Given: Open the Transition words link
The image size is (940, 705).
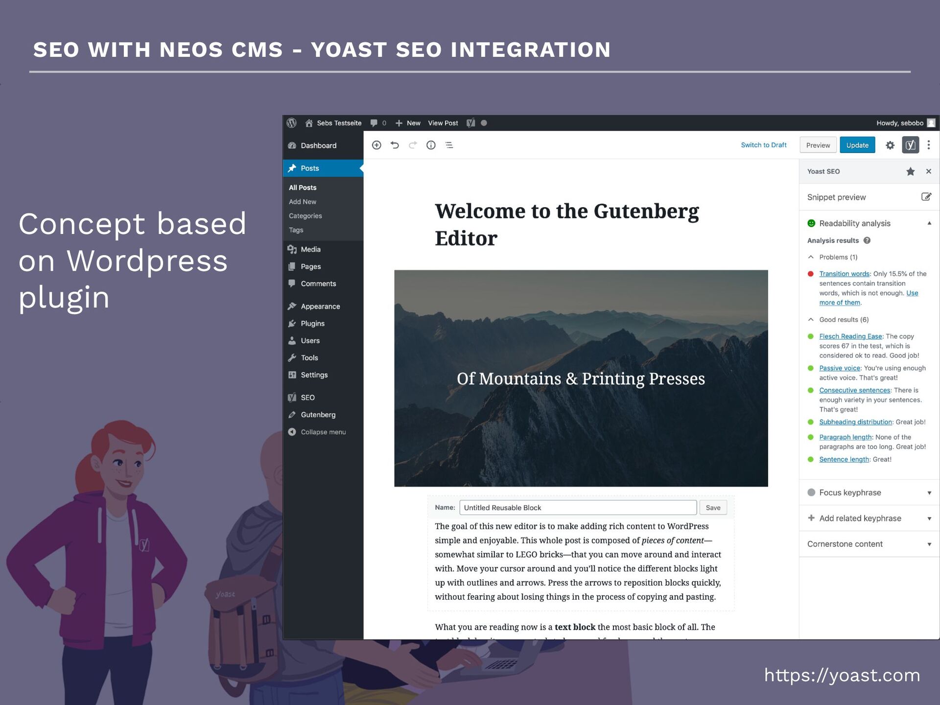Looking at the screenshot, I should 845,274.
